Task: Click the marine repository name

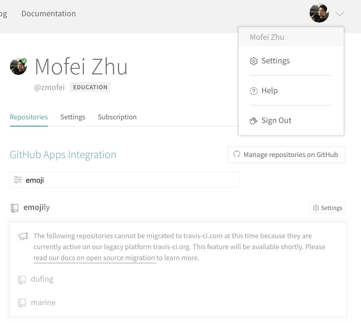Action: 43,303
